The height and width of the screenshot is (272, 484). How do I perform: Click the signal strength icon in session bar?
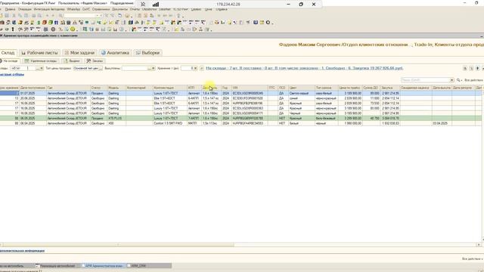(x=156, y=5)
